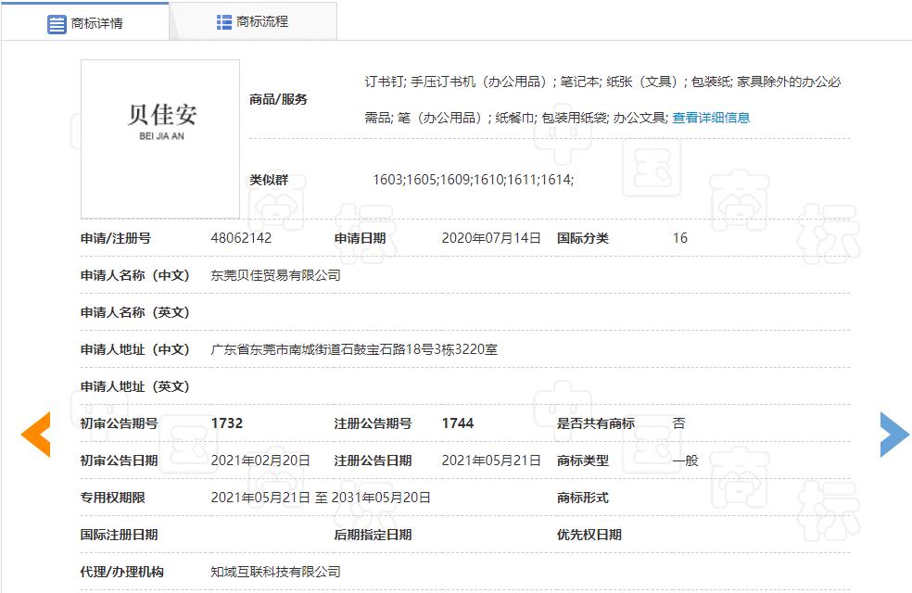Click the goods list starting with 订书钉
Viewport: 912px width, 593px height.
coord(602,82)
